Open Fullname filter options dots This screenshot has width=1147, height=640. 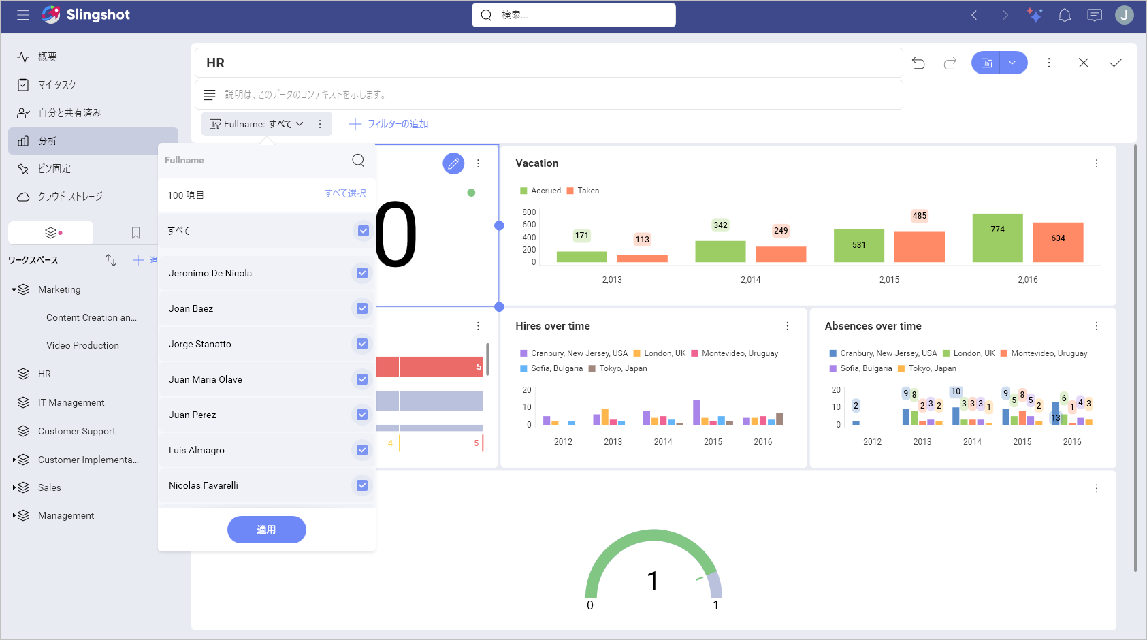(x=320, y=124)
